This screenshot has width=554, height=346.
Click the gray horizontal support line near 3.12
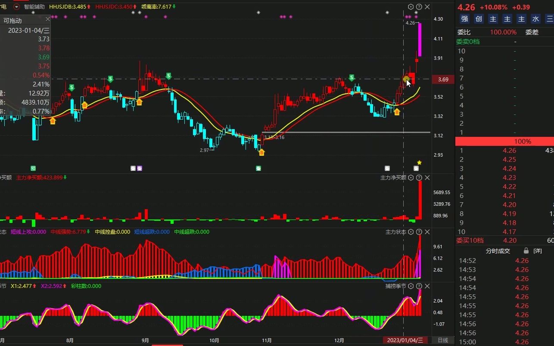(346, 132)
